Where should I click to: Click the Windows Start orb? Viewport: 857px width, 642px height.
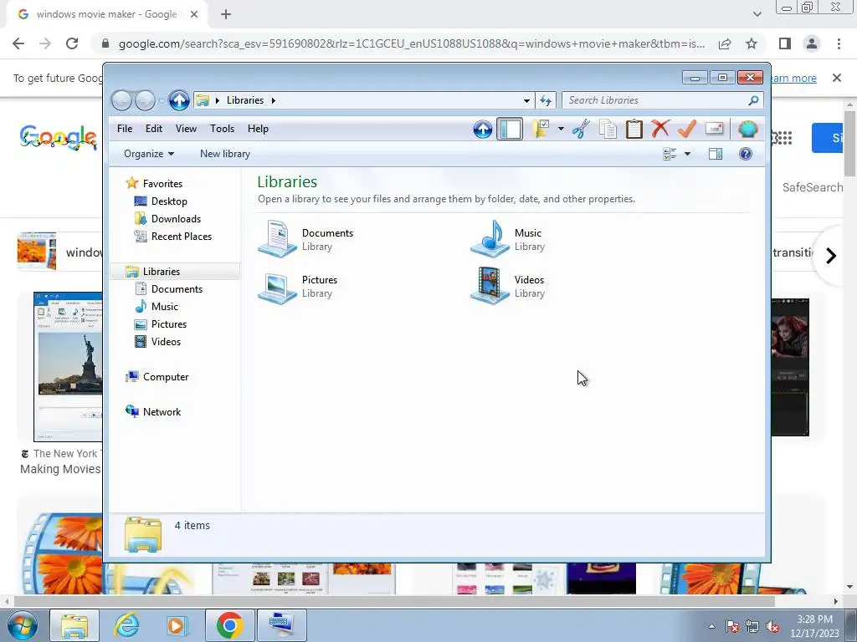click(22, 625)
